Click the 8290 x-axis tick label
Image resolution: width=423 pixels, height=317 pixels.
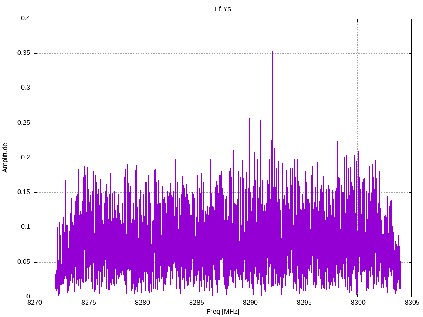pos(250,303)
